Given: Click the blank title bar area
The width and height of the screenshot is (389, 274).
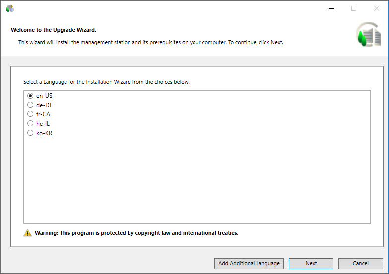Looking at the screenshot, I should coord(169,8).
